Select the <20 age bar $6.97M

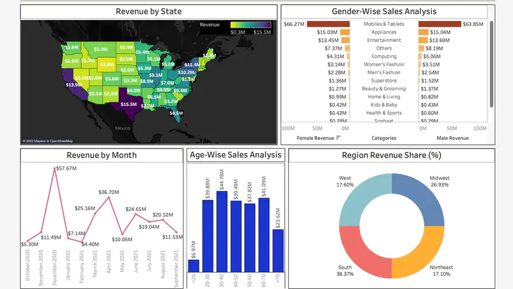coord(194,266)
